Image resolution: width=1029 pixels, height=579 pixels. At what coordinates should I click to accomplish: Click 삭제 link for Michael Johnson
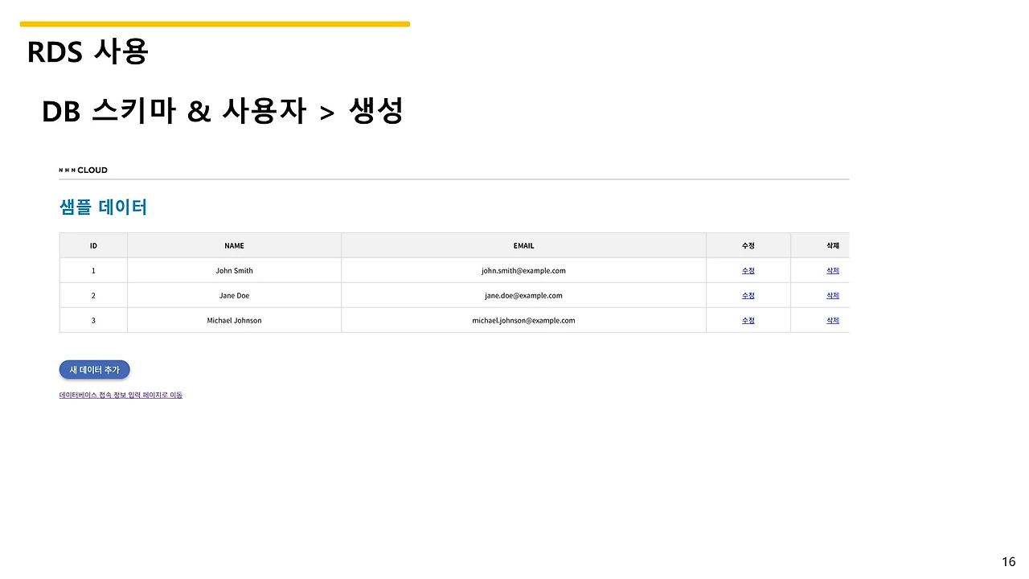coord(832,320)
